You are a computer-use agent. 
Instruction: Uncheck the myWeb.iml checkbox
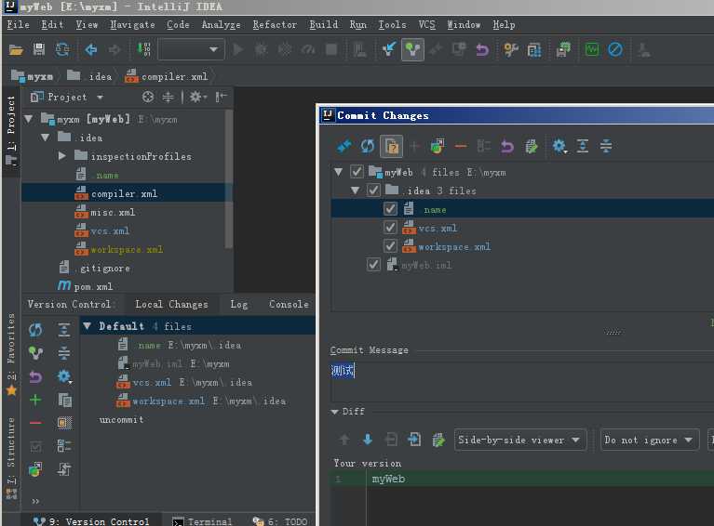(373, 265)
